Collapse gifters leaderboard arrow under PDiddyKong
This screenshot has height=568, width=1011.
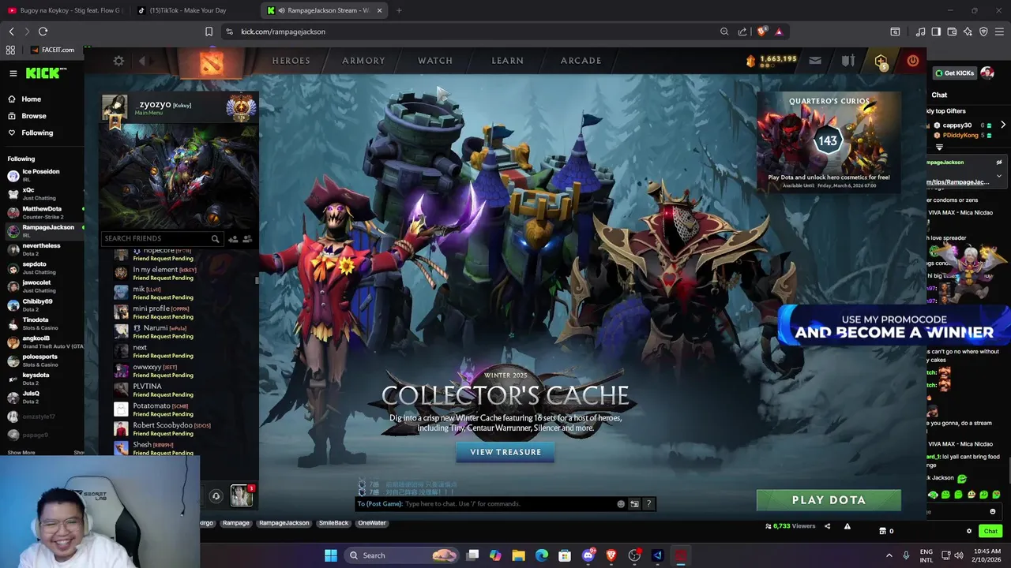click(x=939, y=147)
